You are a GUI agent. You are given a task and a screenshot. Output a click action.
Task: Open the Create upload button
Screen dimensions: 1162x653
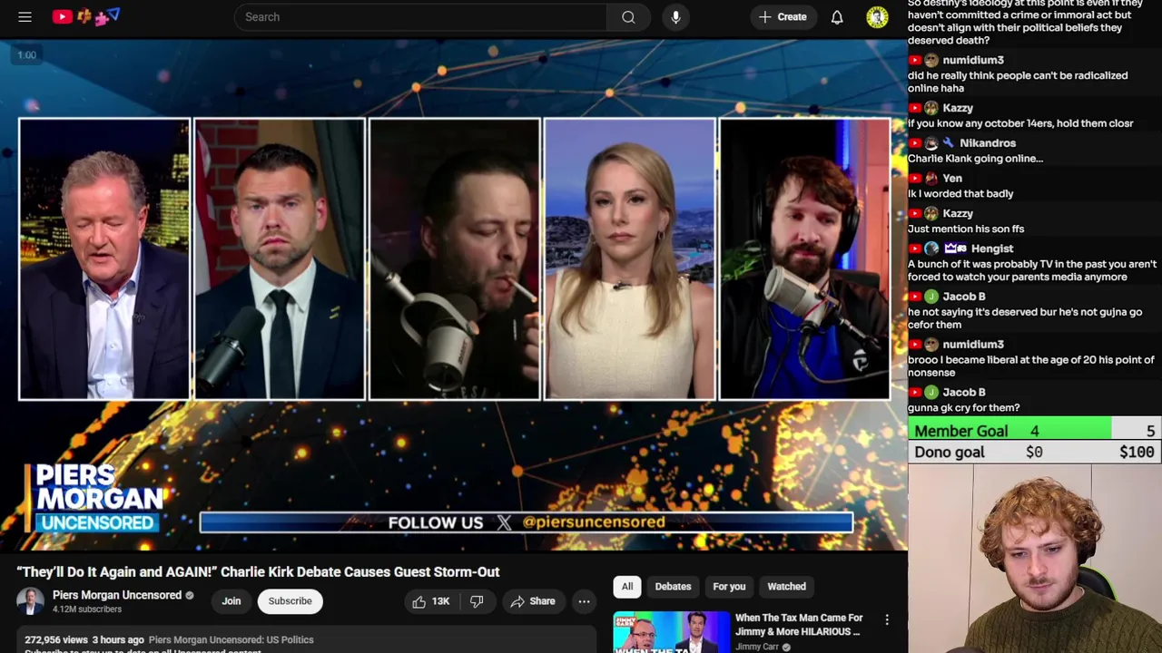(783, 17)
